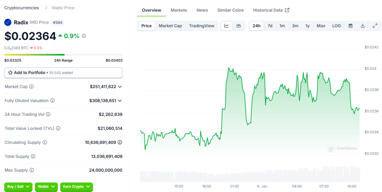Click Add to Portfolio button
Screen dimensions: 382x192
tap(63, 73)
